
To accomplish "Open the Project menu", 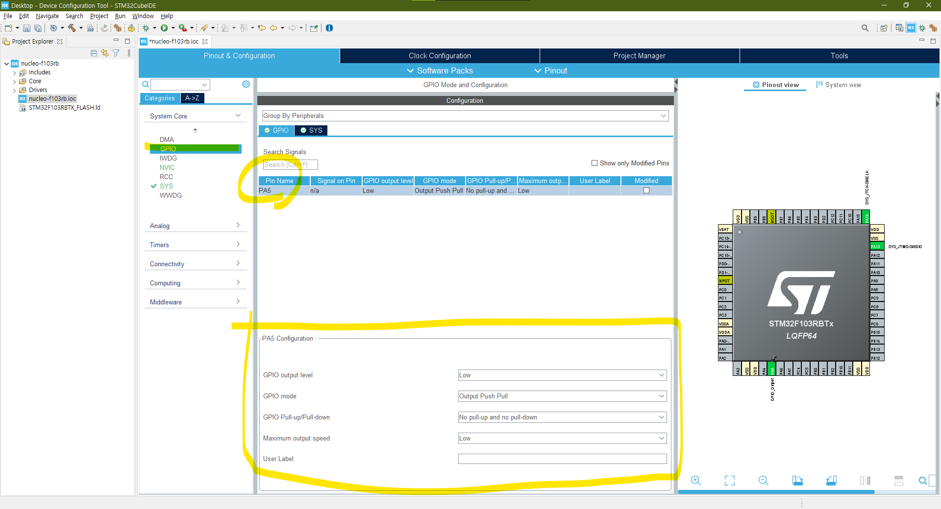I will point(99,16).
